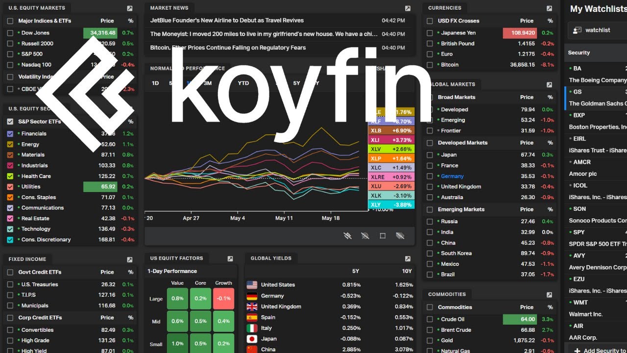Image resolution: width=627 pixels, height=353 pixels.
Task: Click the Japan flag in Global Yields
Action: 252,339
